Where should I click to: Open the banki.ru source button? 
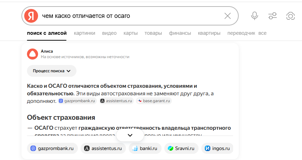[145, 148]
